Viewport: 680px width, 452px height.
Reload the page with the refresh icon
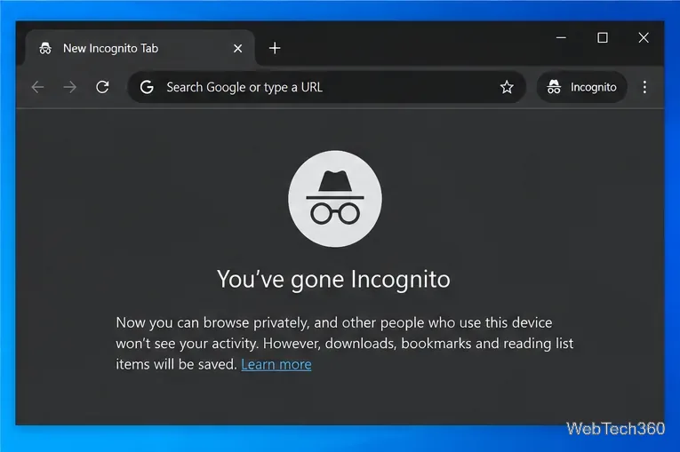[x=102, y=87]
